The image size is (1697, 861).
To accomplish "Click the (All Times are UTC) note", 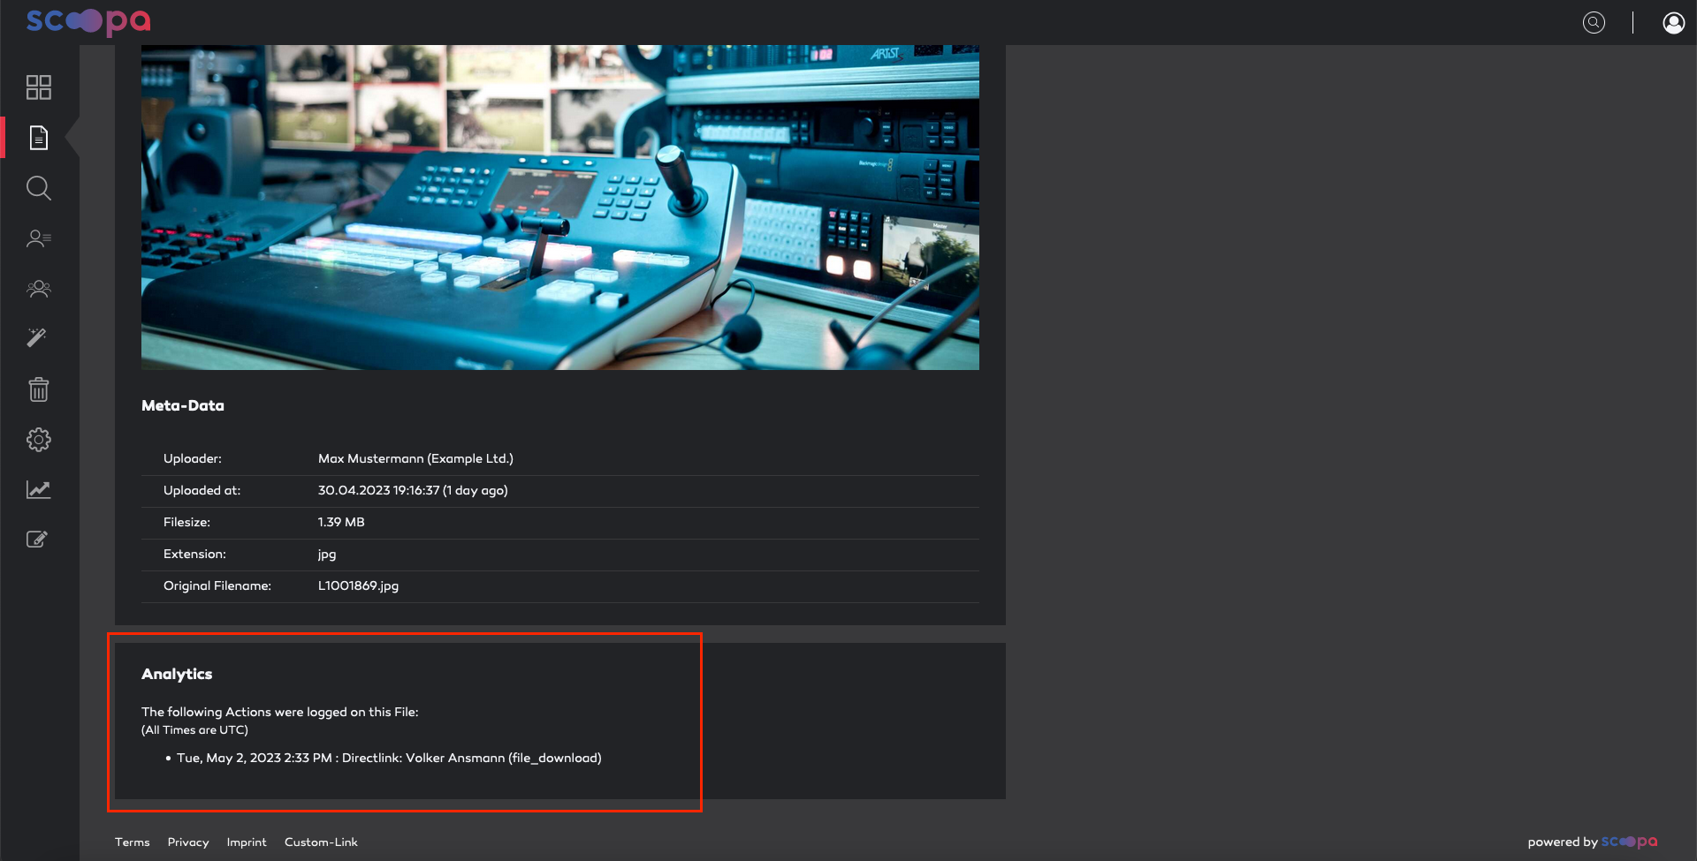I will (x=194, y=730).
